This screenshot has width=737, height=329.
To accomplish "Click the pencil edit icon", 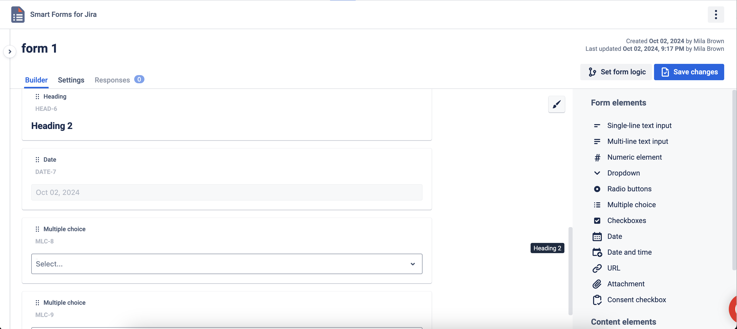I will pos(556,104).
